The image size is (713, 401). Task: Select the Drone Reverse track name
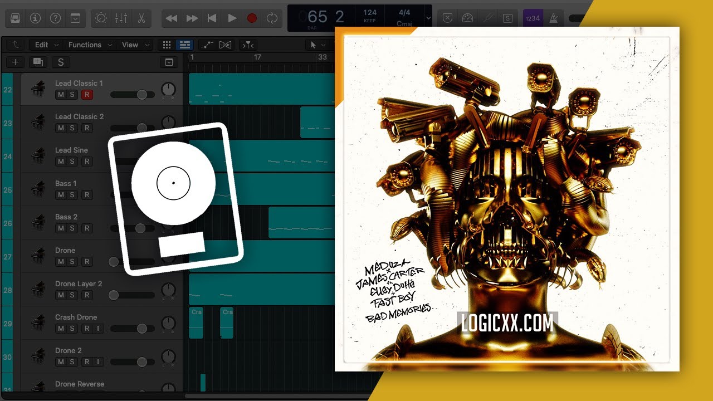(80, 384)
